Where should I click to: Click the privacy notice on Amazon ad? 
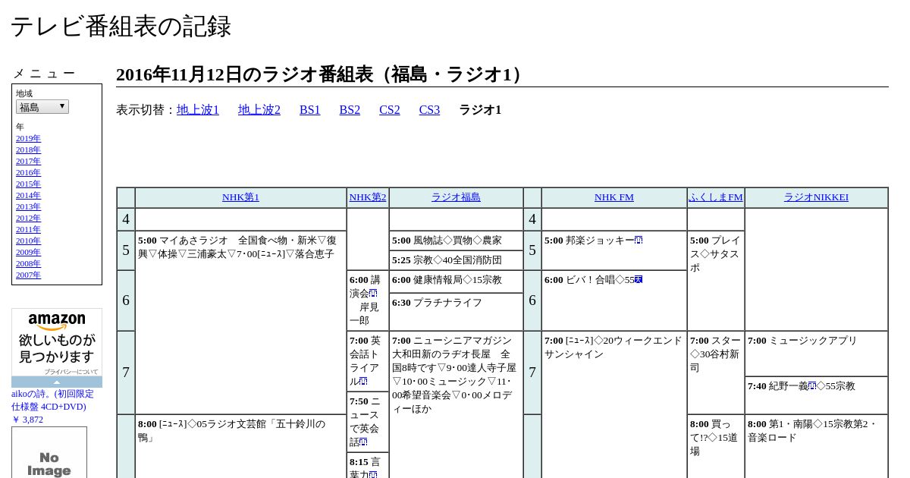click(71, 372)
